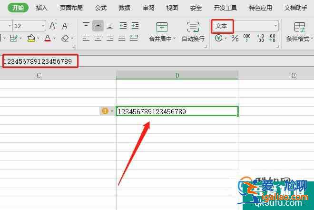Go to the 数据 tab
Screen dimensions: 314x210
pos(124,8)
